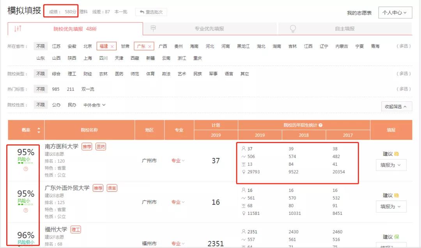Expand 专业 dropdown for 南方医科大学

point(178,161)
